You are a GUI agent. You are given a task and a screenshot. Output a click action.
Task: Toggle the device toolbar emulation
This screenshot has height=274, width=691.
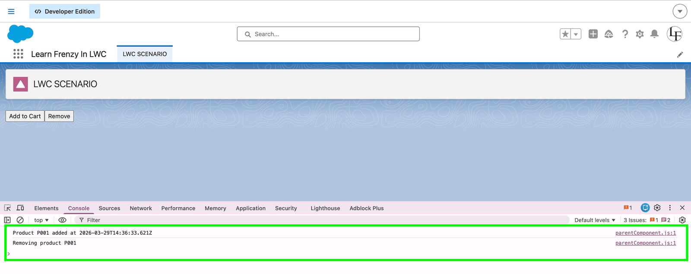(x=20, y=208)
